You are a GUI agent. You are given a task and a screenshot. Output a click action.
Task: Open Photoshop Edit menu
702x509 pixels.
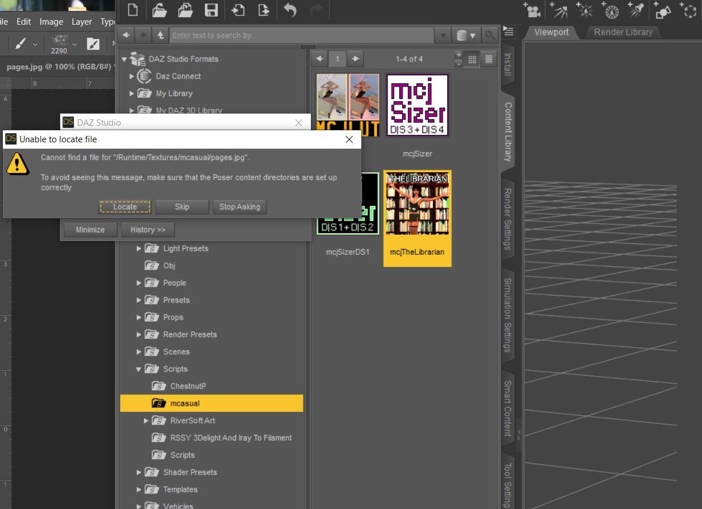tap(24, 21)
